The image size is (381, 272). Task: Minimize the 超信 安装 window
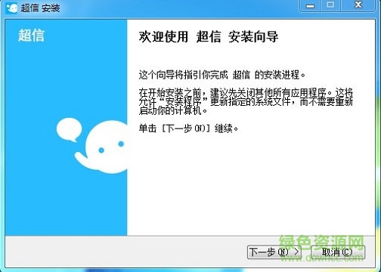tap(310, 5)
